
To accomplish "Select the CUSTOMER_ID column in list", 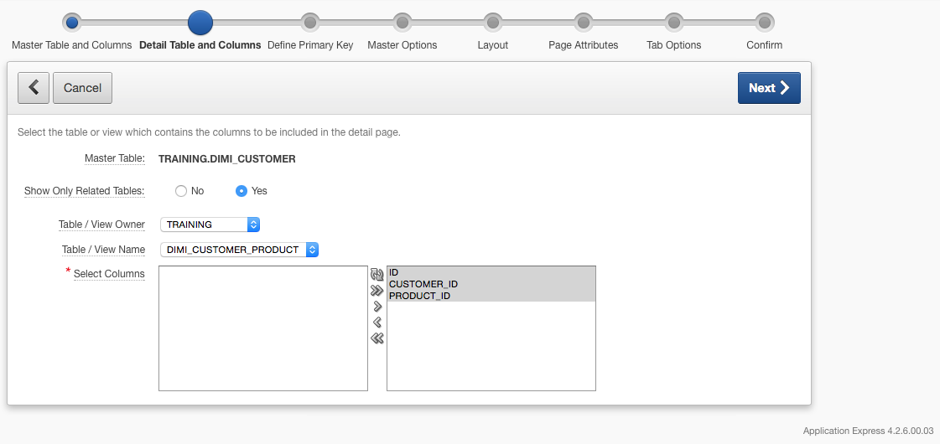I will coord(491,284).
